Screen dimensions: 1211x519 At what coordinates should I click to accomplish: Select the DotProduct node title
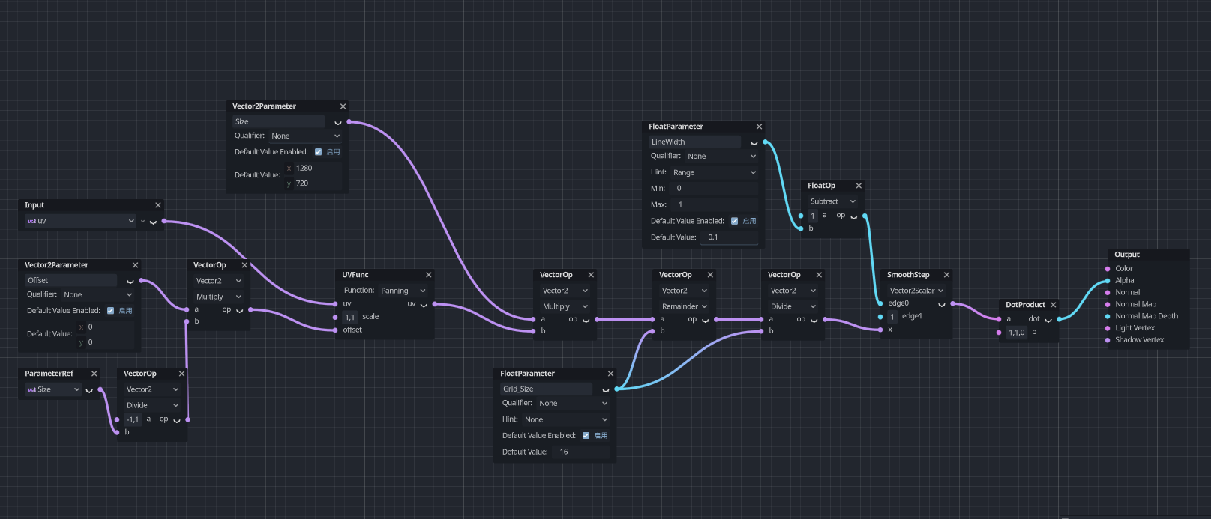1025,305
